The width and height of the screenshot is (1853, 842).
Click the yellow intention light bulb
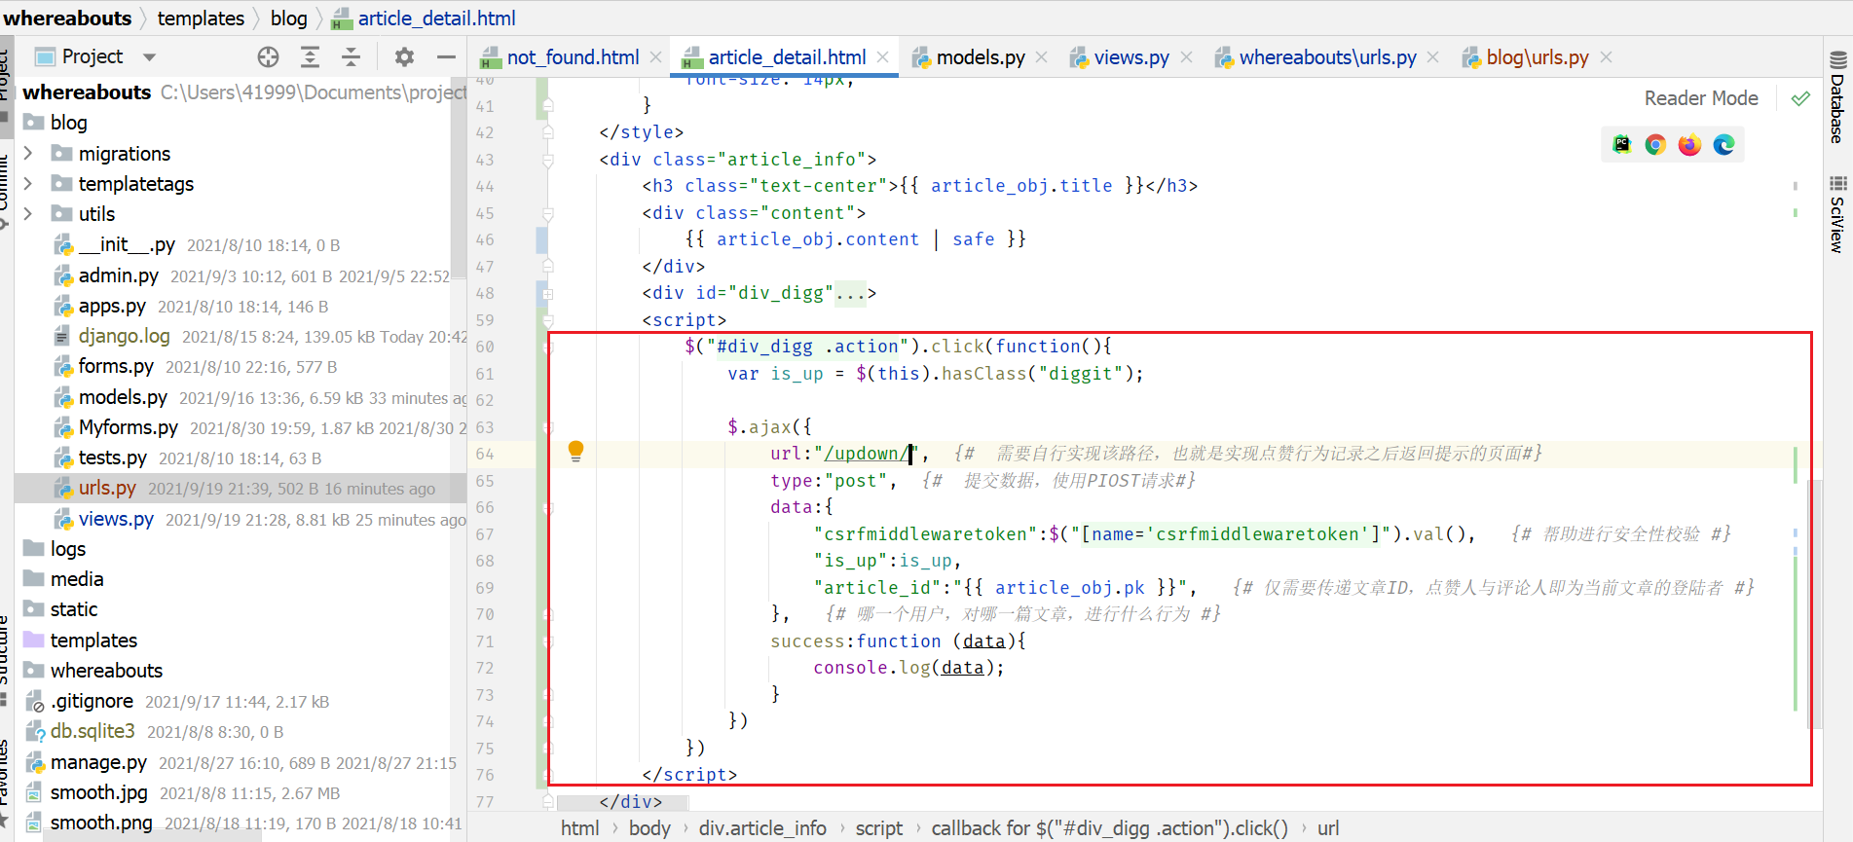click(x=575, y=451)
